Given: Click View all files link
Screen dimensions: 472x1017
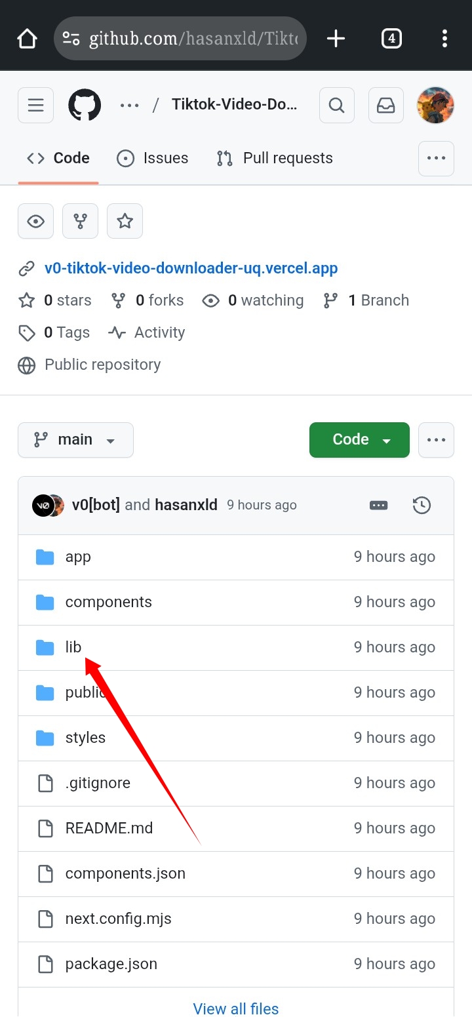Looking at the screenshot, I should pos(235,1008).
